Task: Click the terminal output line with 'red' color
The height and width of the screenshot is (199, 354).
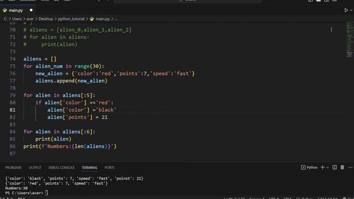Action: [56, 183]
